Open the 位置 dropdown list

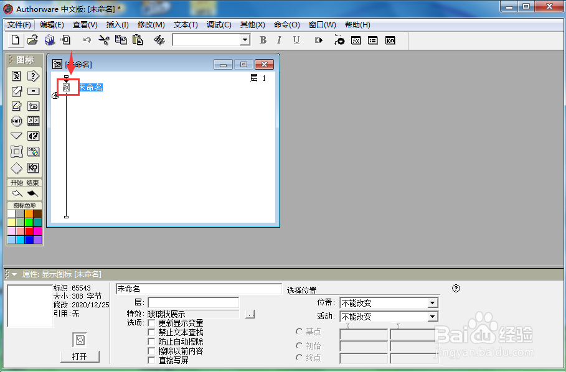433,303
